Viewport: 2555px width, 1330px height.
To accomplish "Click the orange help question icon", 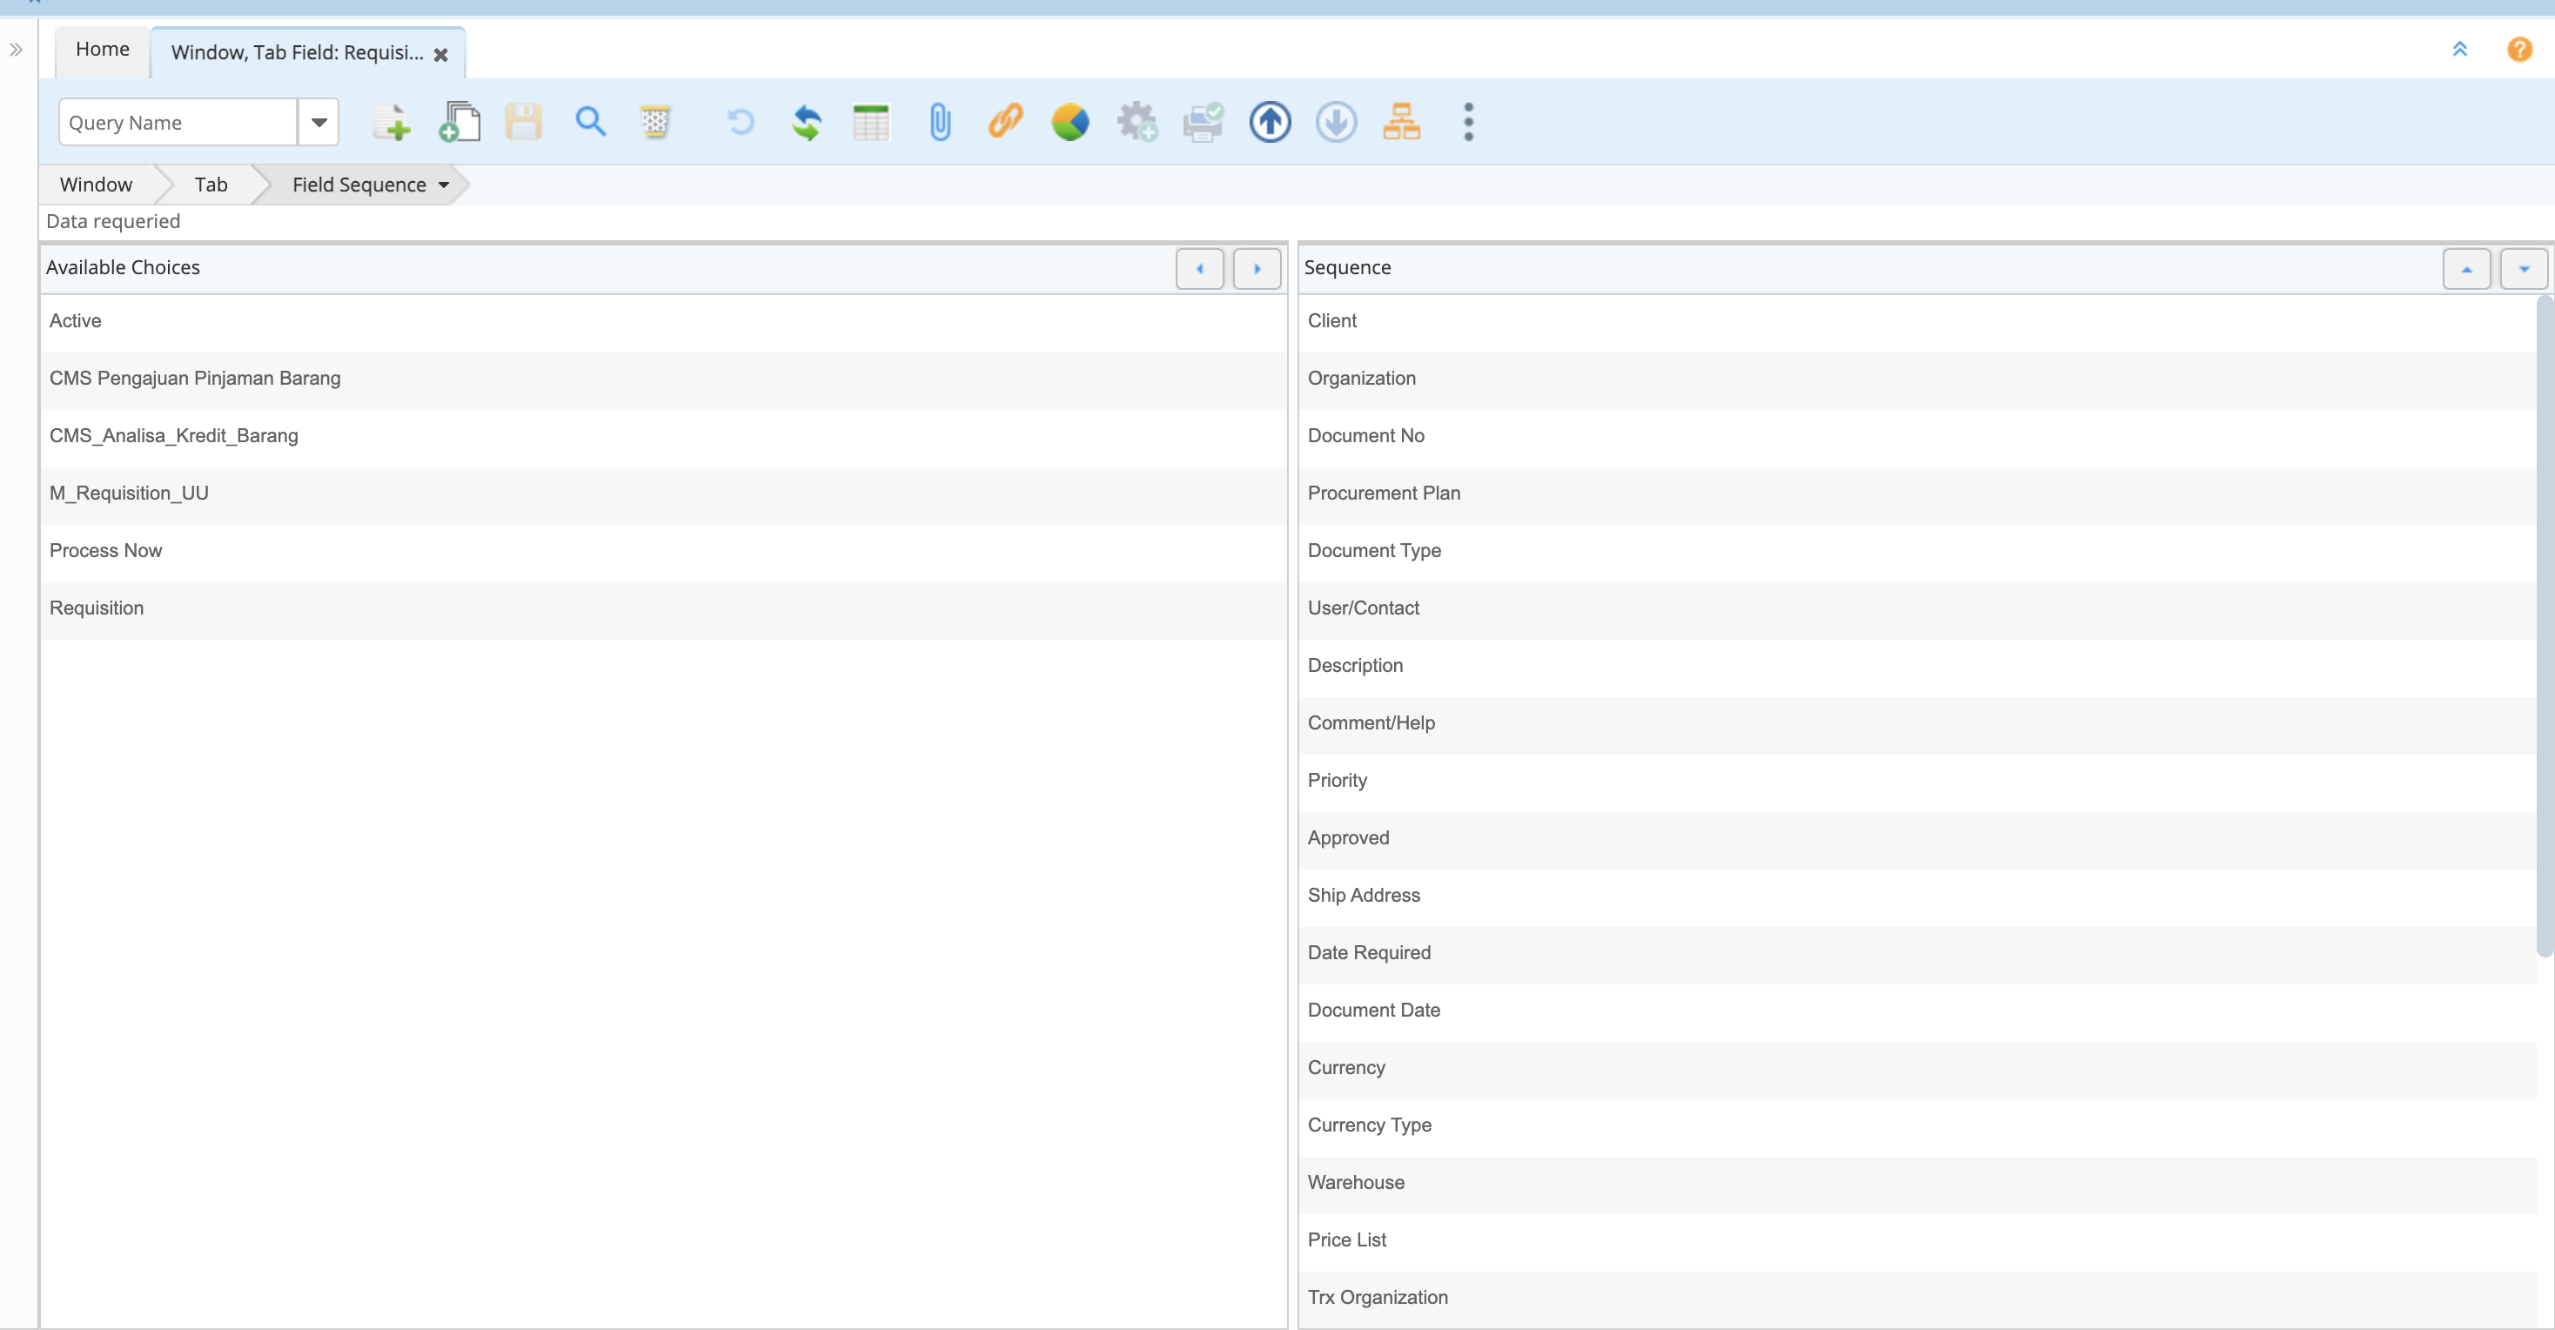I will 2519,49.
